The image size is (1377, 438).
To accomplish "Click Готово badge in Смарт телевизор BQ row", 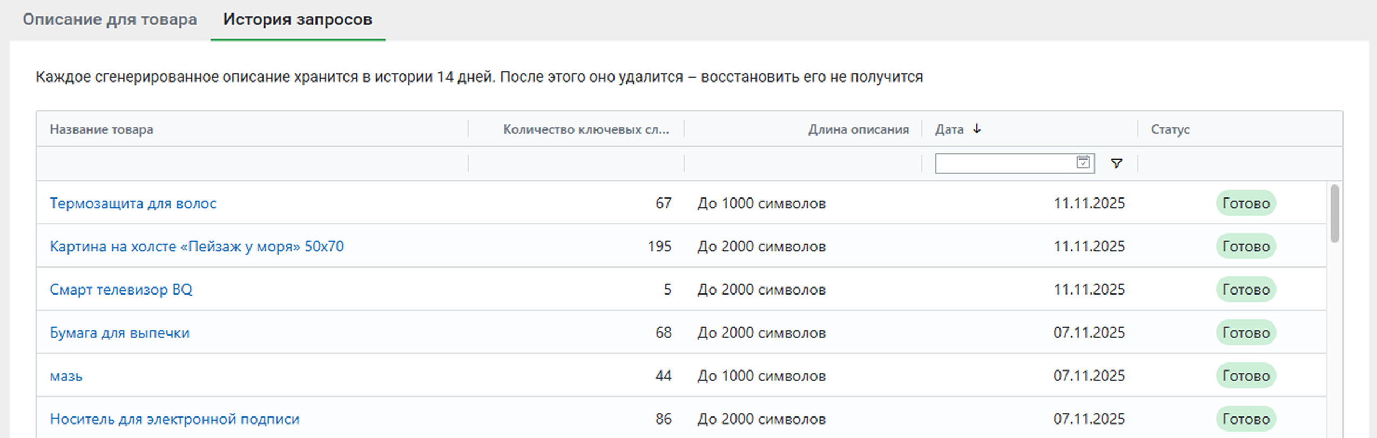I will point(1246,290).
